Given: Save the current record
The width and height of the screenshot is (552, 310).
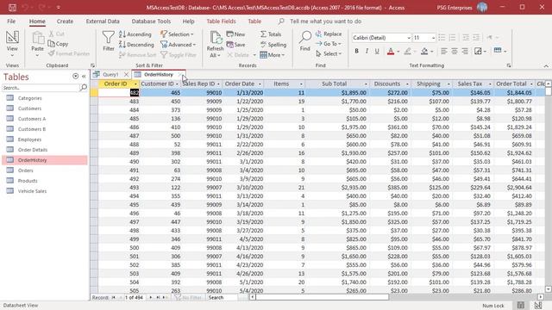Looking at the screenshot, I should (x=235, y=45).
